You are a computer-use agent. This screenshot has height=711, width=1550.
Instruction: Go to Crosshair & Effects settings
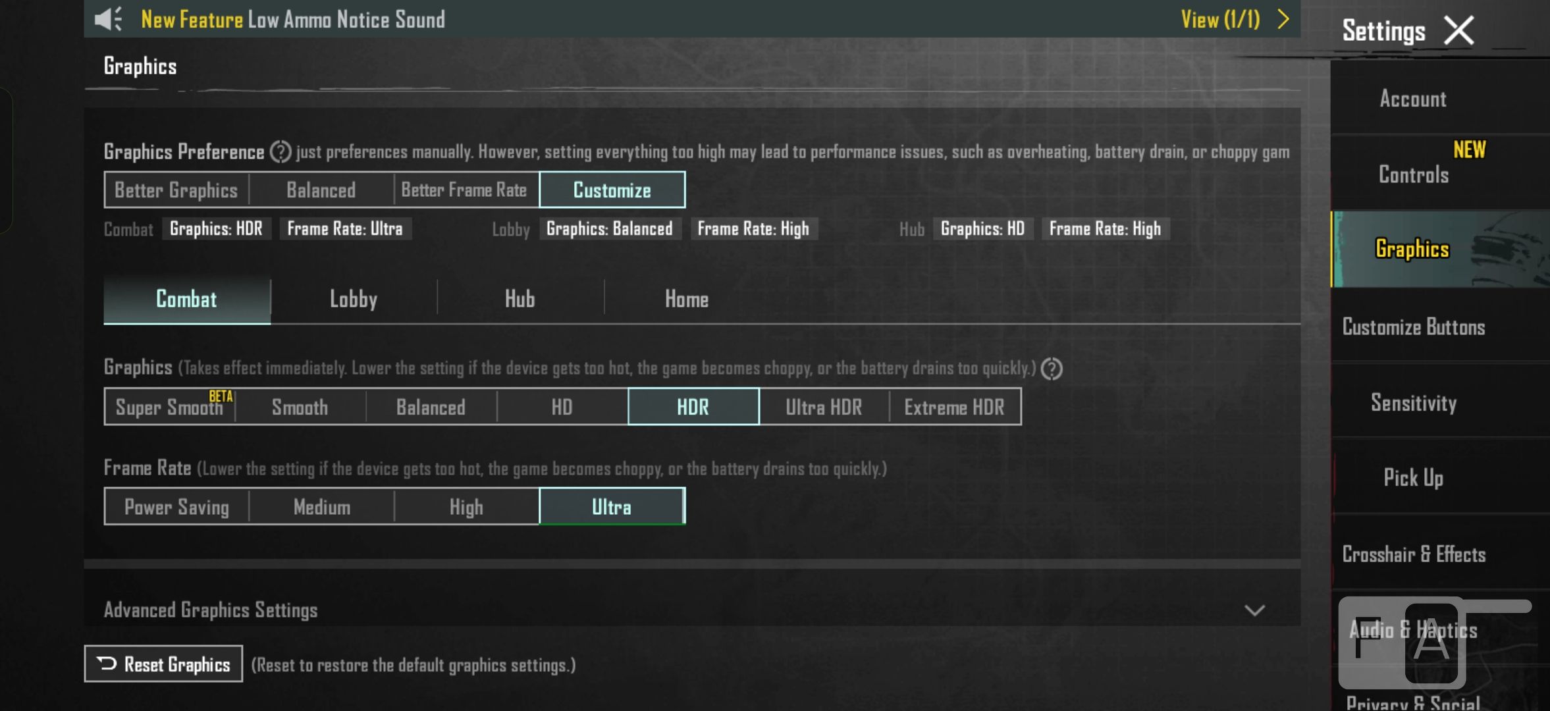pyautogui.click(x=1413, y=554)
